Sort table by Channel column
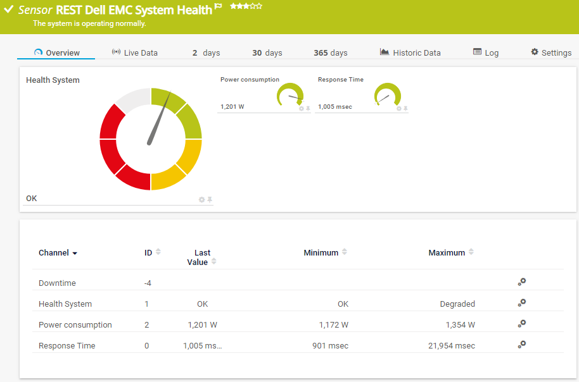 point(58,252)
